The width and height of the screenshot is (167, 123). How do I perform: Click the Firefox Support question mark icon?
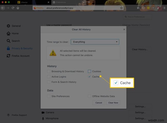pos(8,115)
